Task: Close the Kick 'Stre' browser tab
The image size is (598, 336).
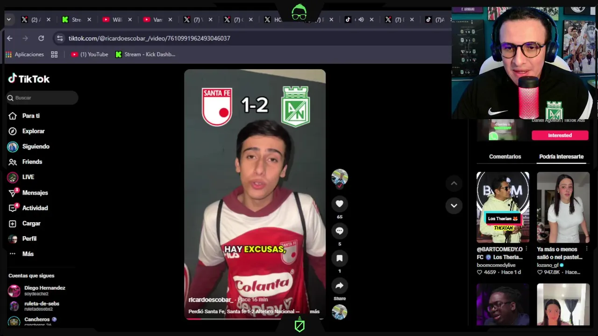Action: tap(89, 20)
